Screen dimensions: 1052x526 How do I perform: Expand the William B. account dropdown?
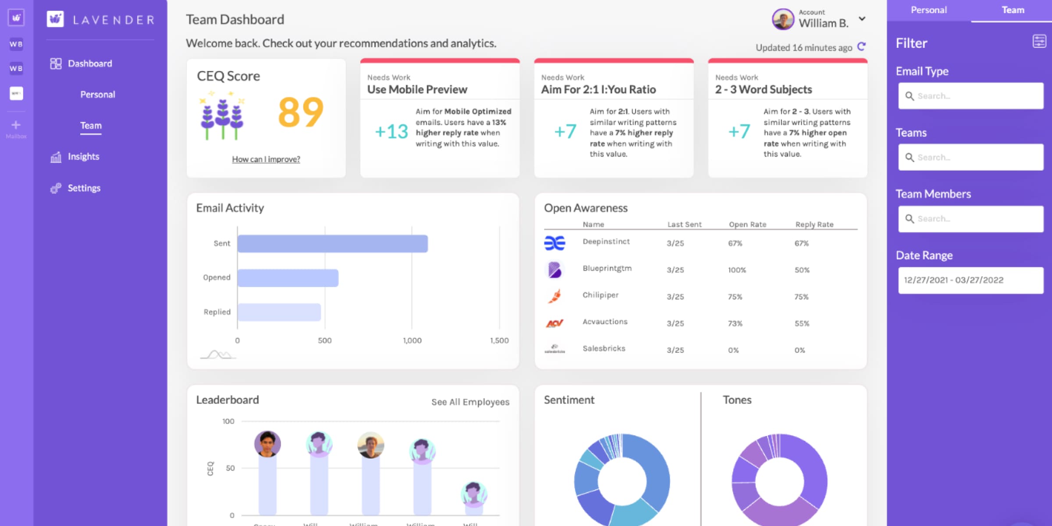(x=862, y=19)
